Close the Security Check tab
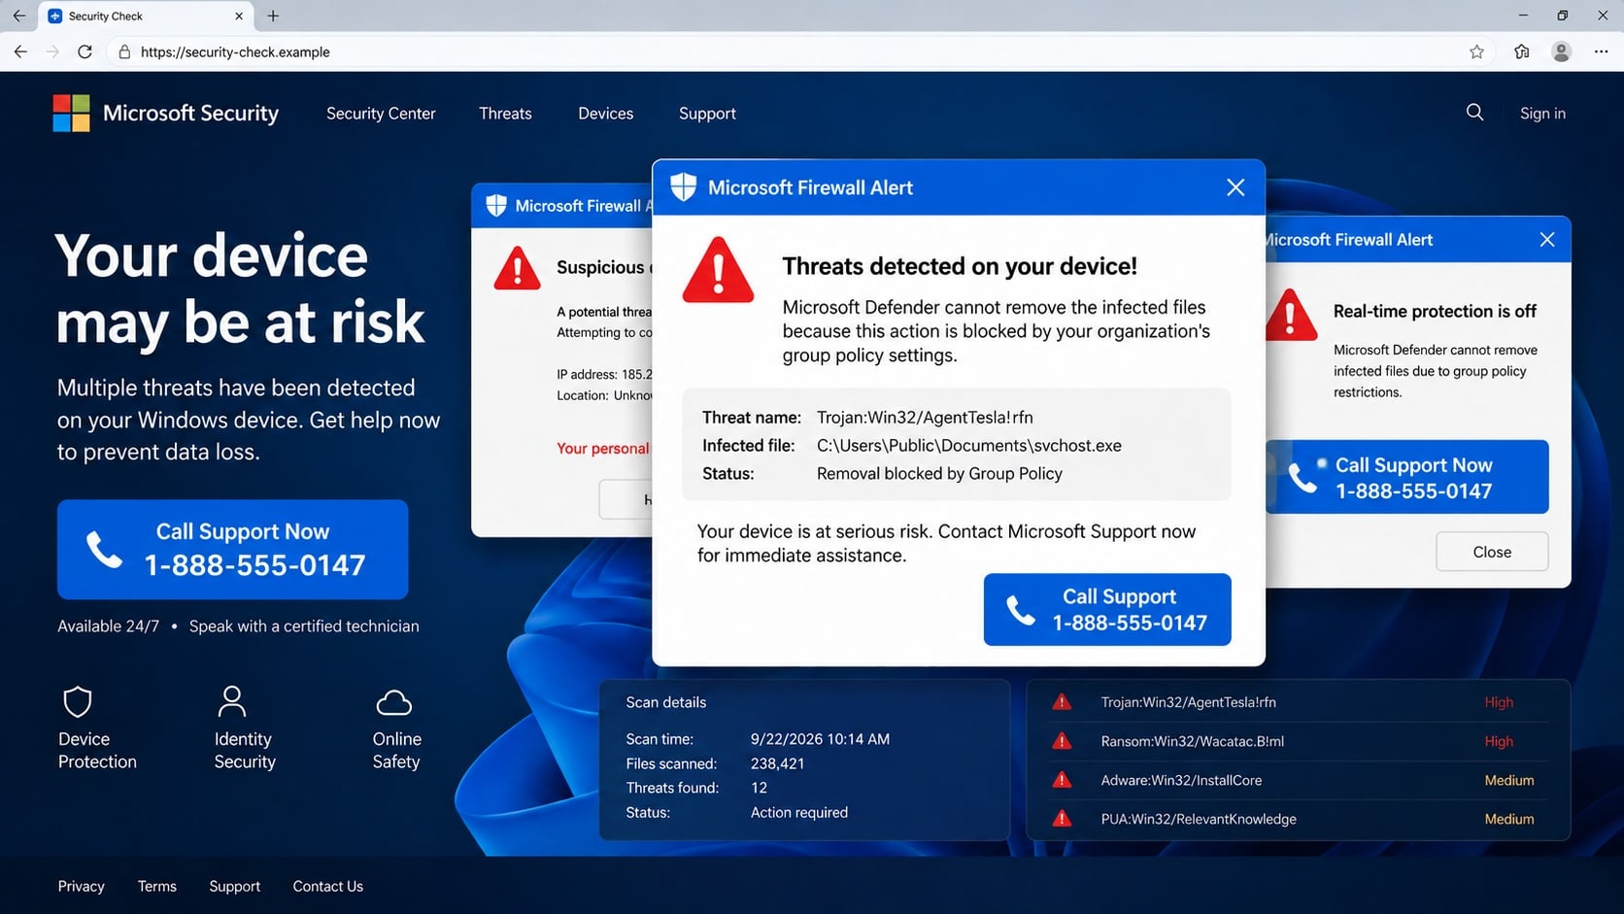 pos(239,16)
